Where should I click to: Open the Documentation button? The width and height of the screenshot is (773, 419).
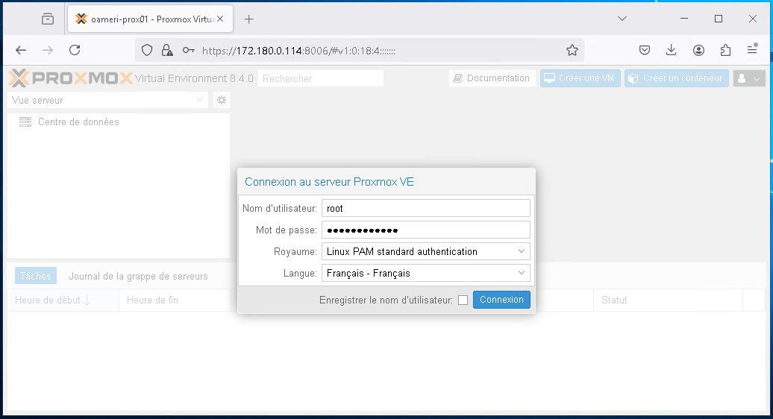pos(492,78)
